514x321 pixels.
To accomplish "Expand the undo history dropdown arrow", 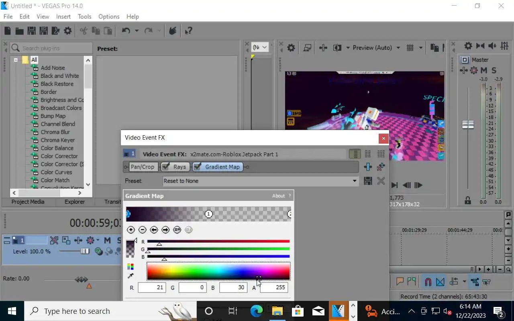I will pos(137,31).
